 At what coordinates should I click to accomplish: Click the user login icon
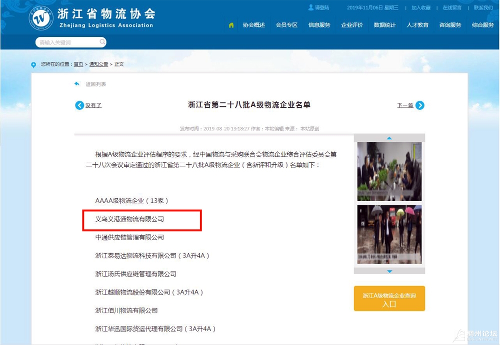click(311, 7)
